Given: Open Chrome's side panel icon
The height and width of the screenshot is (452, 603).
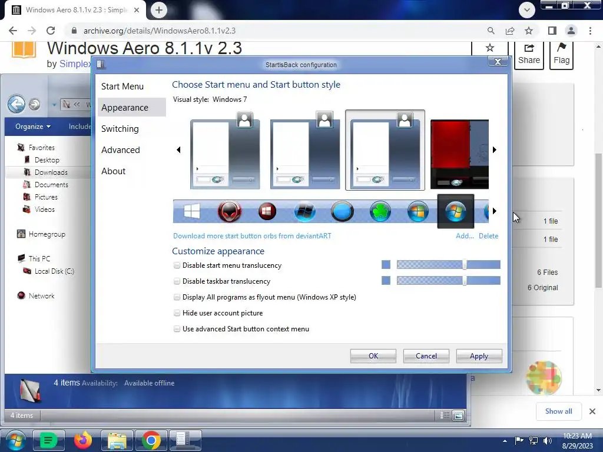Looking at the screenshot, I should (552, 31).
